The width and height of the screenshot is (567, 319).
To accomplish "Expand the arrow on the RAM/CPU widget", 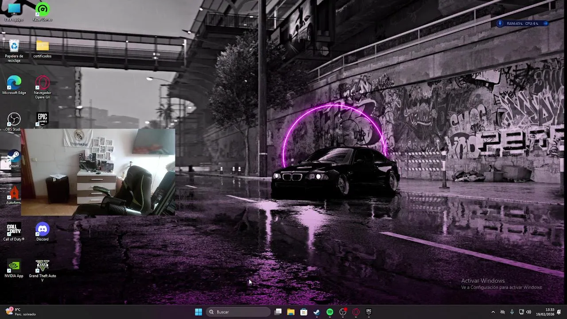I will [x=545, y=23].
